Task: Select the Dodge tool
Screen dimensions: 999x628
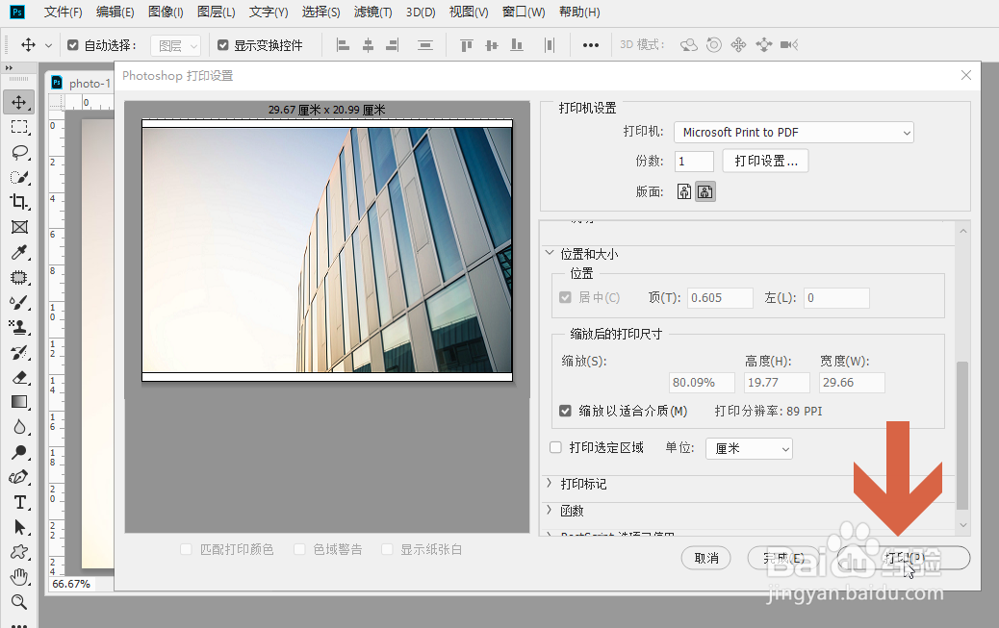Action: (19, 452)
